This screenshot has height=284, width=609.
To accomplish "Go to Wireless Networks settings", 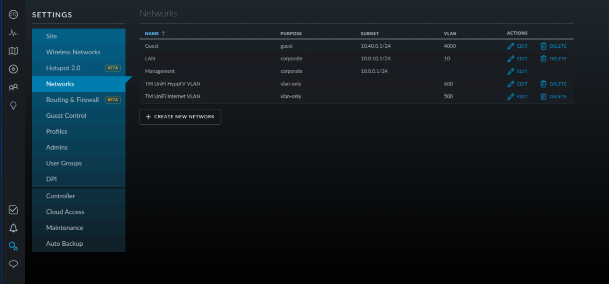I will pyautogui.click(x=73, y=52).
